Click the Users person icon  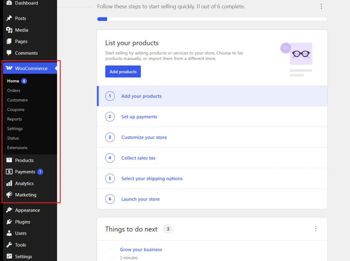[9, 233]
